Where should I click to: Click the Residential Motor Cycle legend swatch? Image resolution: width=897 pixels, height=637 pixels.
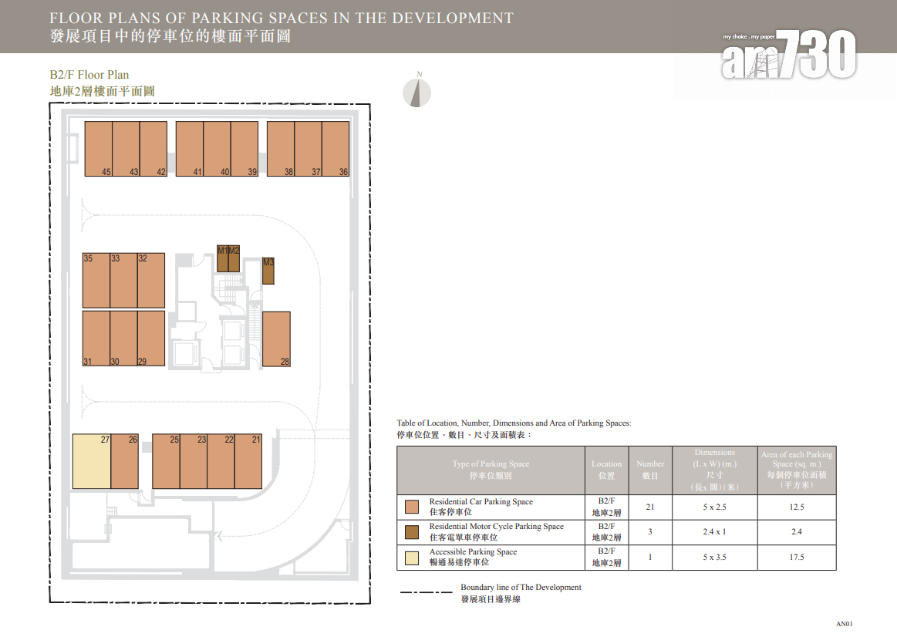[x=412, y=532]
